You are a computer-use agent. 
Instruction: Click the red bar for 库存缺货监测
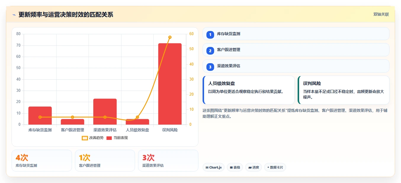40,116
